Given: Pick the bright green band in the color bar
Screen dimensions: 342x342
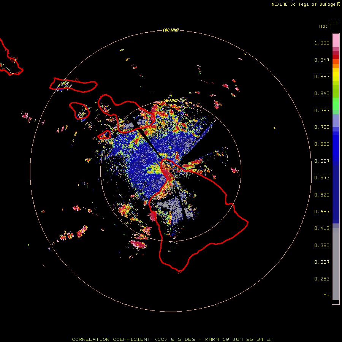Looking at the screenshot, I should pyautogui.click(x=336, y=104).
